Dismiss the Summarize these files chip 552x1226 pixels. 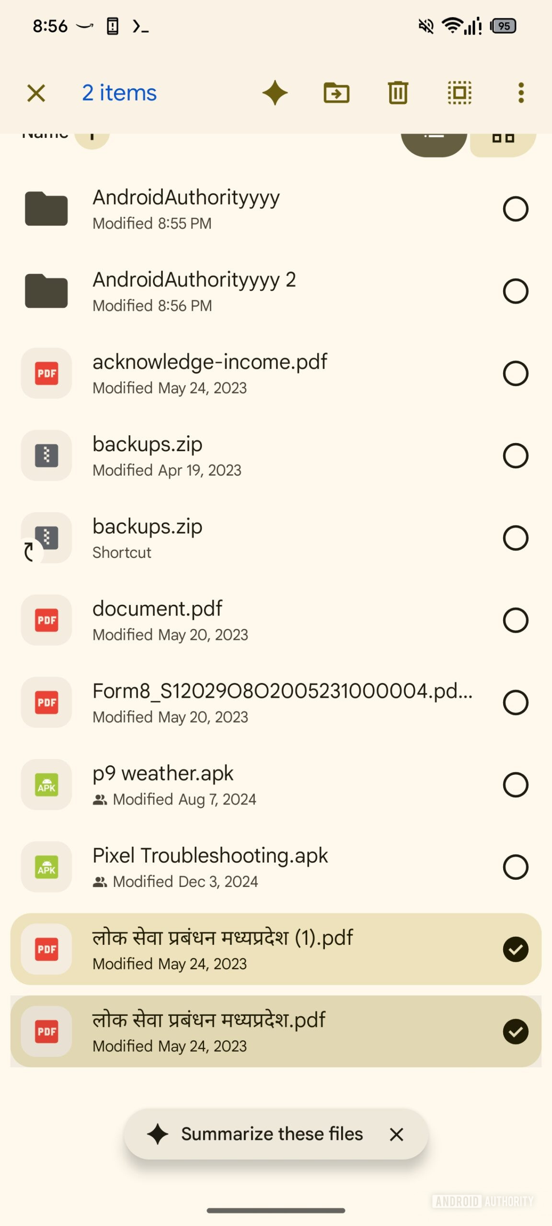tap(396, 1134)
